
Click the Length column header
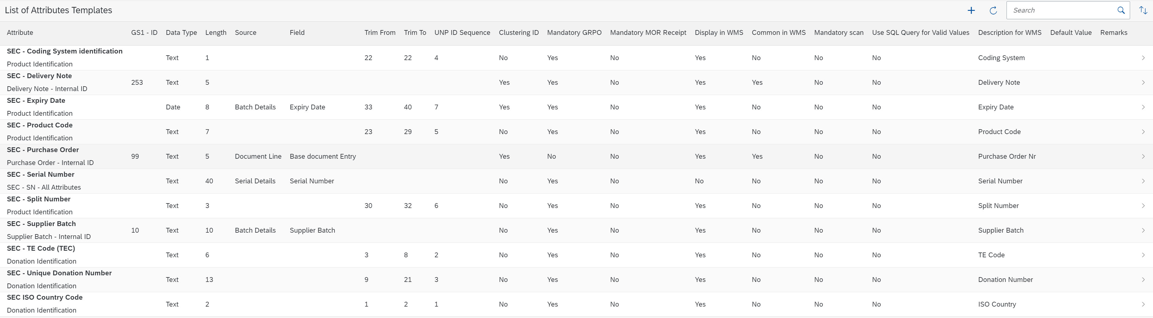216,32
